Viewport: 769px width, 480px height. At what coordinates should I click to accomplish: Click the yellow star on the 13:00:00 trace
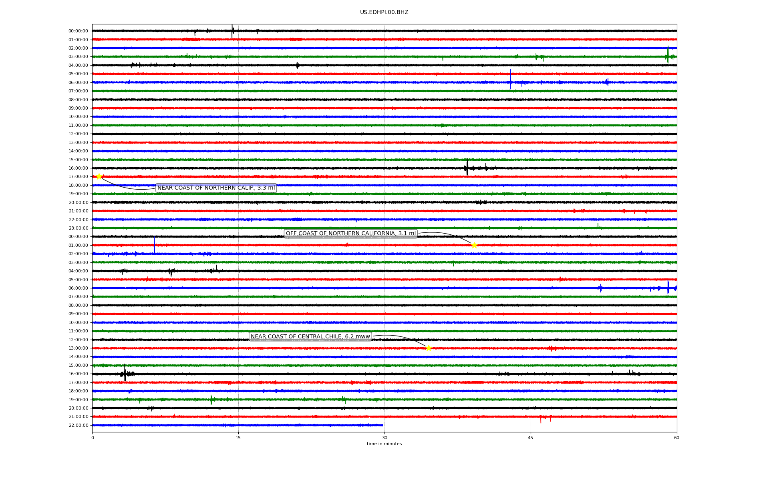pyautogui.click(x=428, y=348)
